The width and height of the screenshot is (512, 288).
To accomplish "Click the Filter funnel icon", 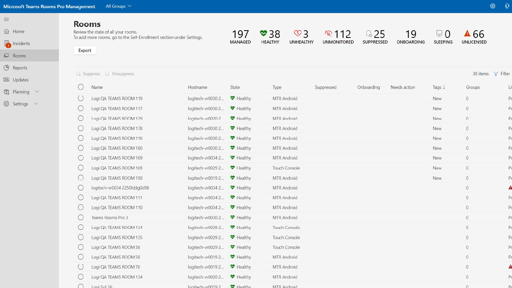I will [496, 74].
